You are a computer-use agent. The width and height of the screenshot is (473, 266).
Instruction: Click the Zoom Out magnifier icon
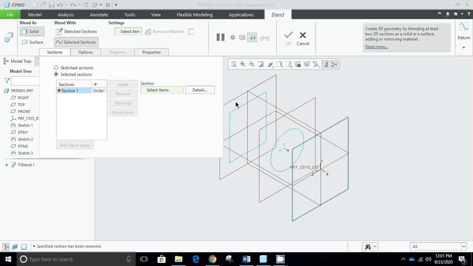(x=251, y=64)
